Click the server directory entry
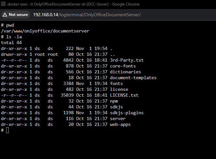 (118, 119)
